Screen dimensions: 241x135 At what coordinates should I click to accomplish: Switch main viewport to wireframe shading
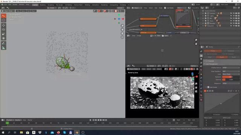pos(114,11)
